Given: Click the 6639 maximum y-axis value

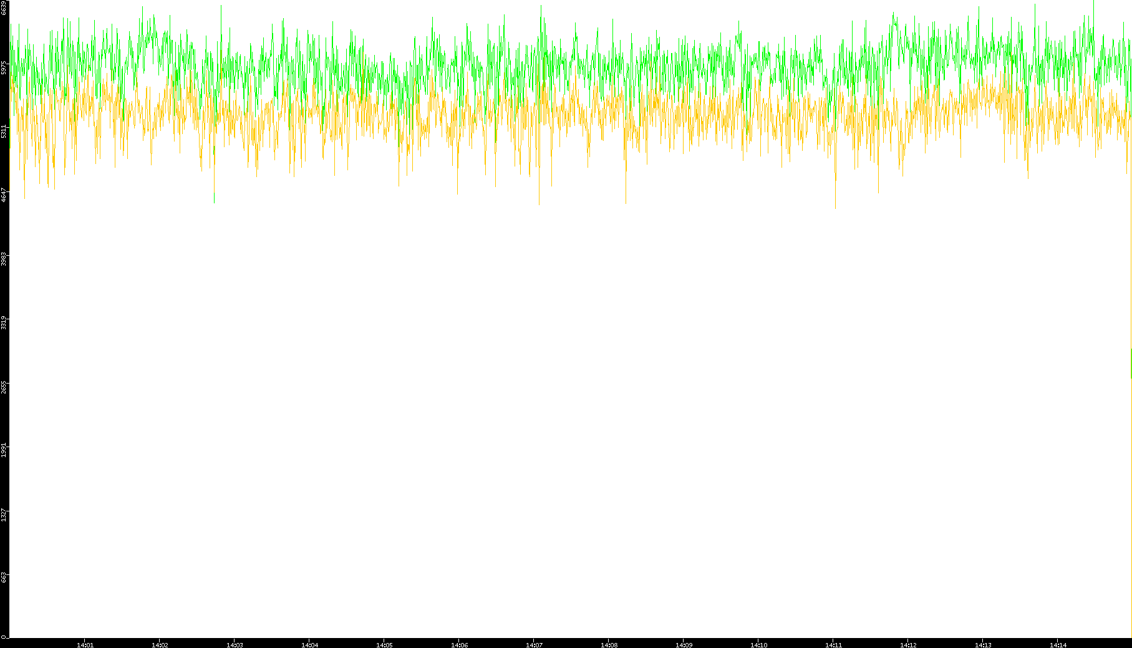Looking at the screenshot, I should click(4, 8).
